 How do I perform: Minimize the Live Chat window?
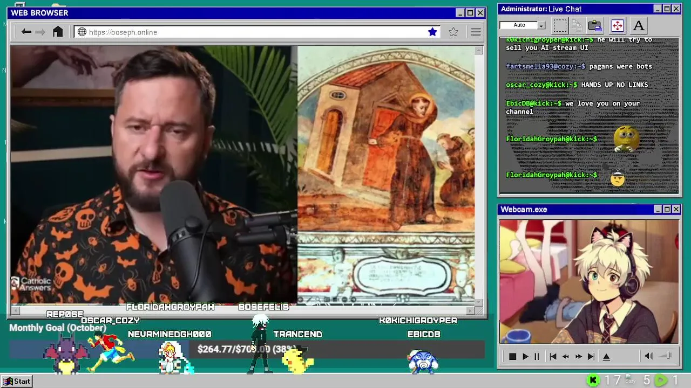(x=658, y=9)
